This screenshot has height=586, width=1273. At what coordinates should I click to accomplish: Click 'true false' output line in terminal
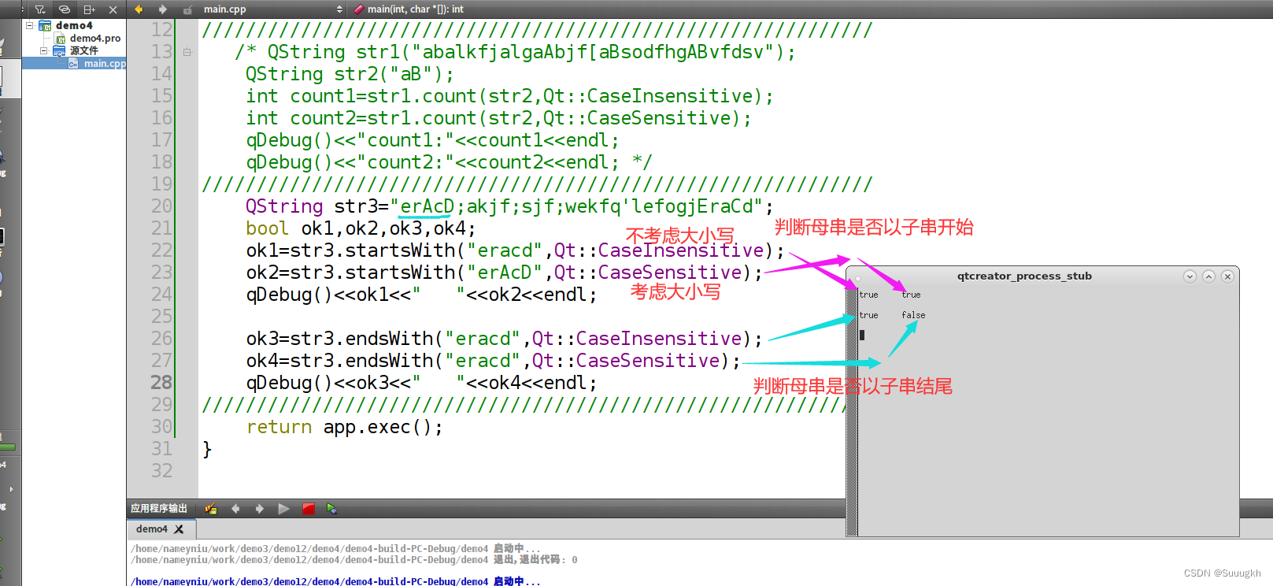coord(892,315)
